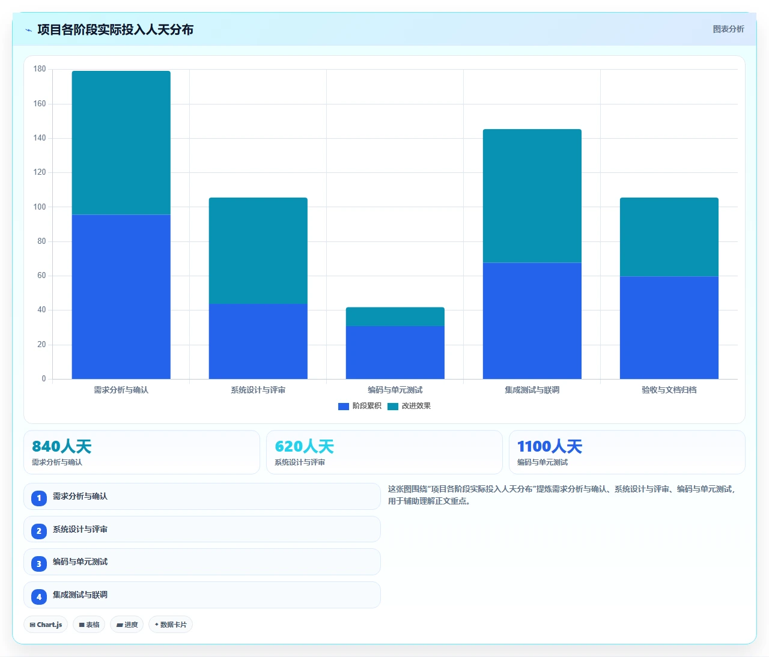Click the 验收与文档归档 axis label
Screen dimensions: 769x657
coord(669,390)
